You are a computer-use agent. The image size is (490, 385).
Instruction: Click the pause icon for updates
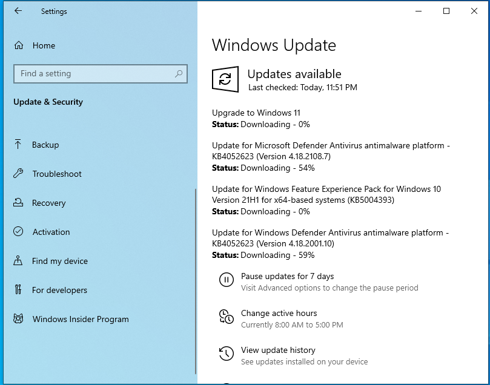coord(227,280)
